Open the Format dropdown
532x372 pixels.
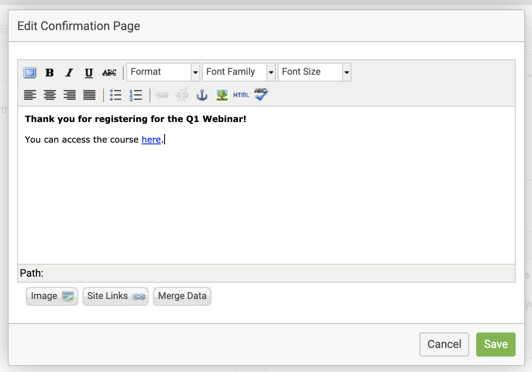pyautogui.click(x=163, y=72)
